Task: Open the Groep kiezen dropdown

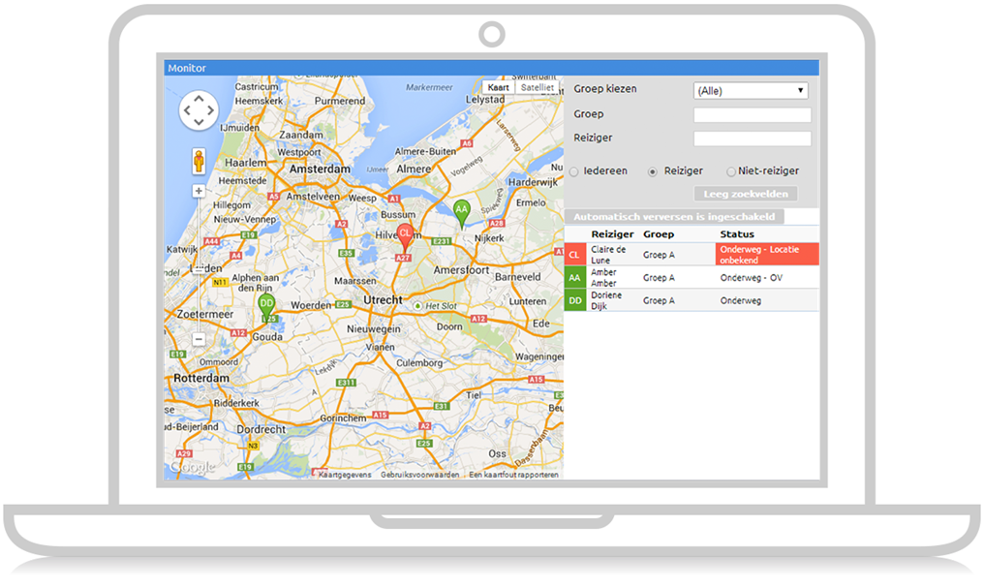Action: [x=751, y=91]
